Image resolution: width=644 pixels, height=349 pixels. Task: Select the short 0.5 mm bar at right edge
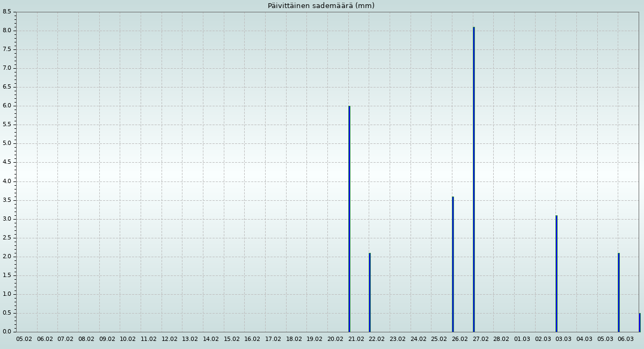point(639,323)
